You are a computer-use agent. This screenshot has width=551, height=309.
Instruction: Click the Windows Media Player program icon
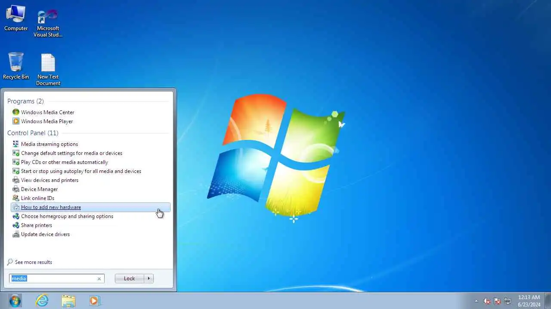tap(16, 121)
